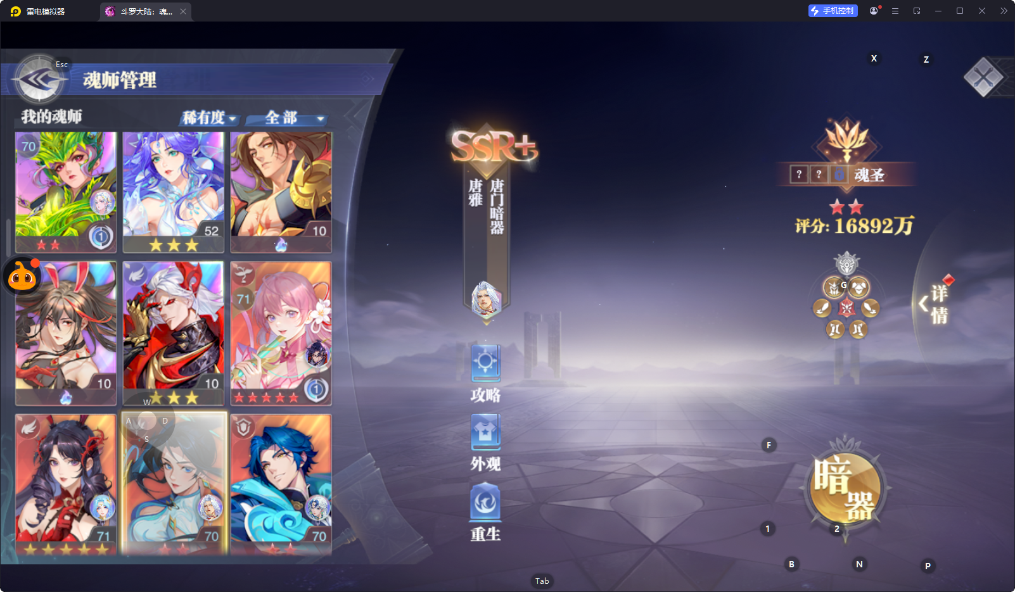Click the 魂师管理 panel title
The width and height of the screenshot is (1015, 592).
(x=120, y=80)
